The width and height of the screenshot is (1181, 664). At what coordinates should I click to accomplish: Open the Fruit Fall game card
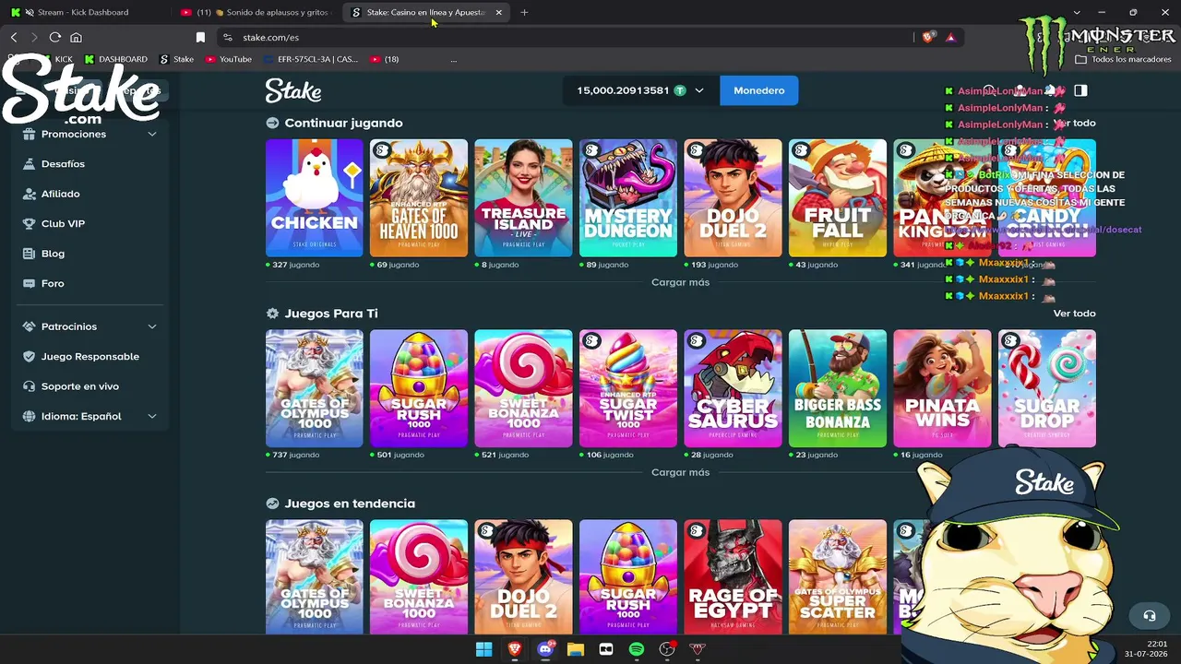tap(838, 198)
